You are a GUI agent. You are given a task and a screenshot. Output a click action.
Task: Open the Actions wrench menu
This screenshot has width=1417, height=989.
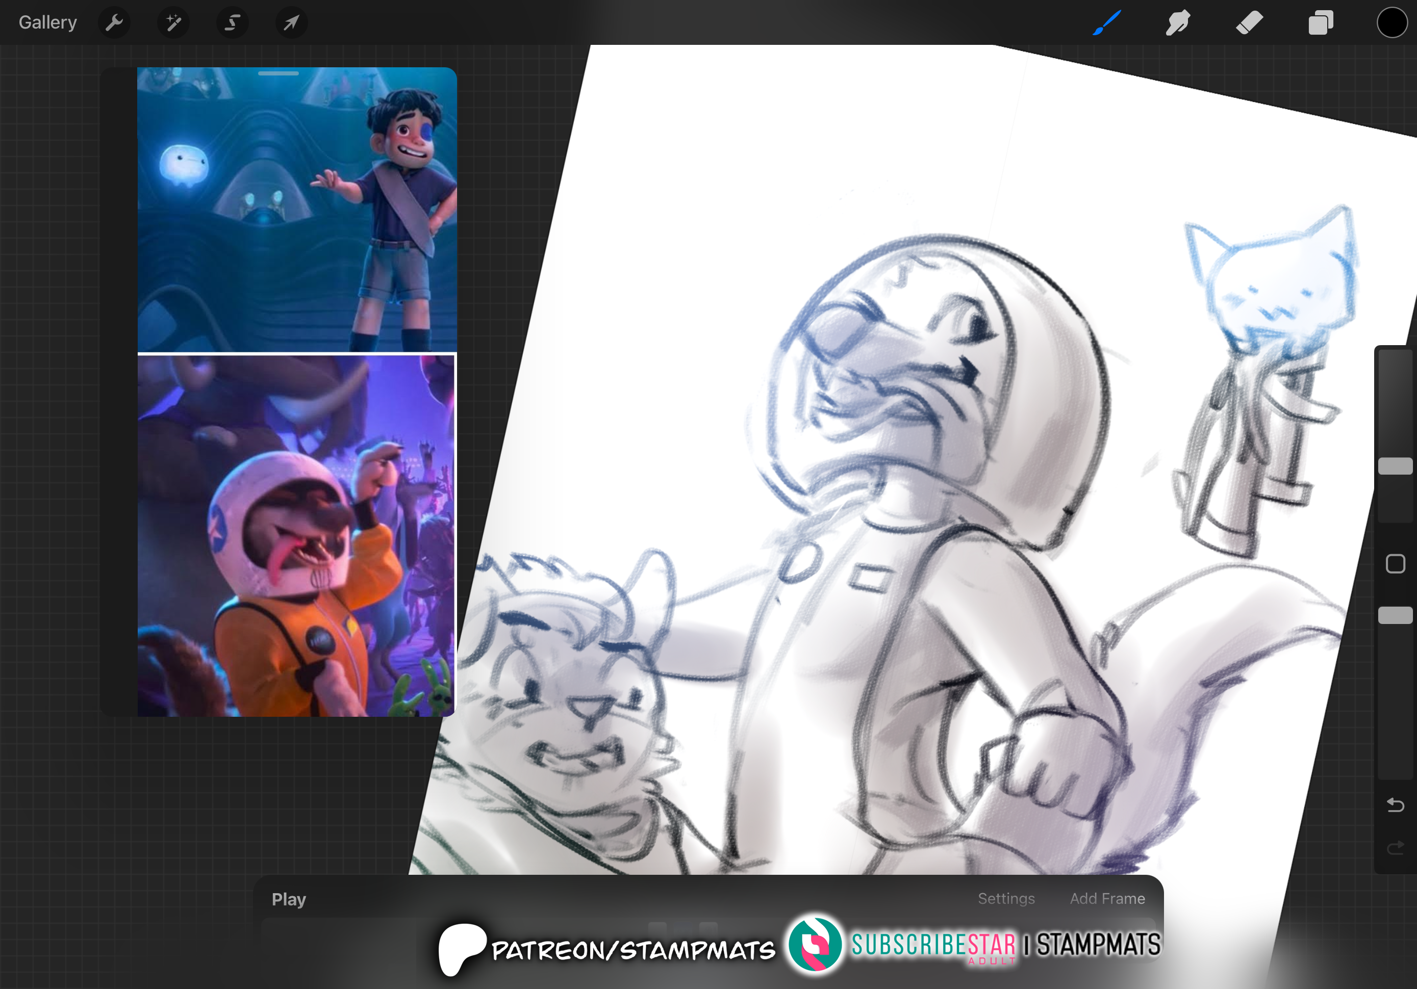point(114,23)
